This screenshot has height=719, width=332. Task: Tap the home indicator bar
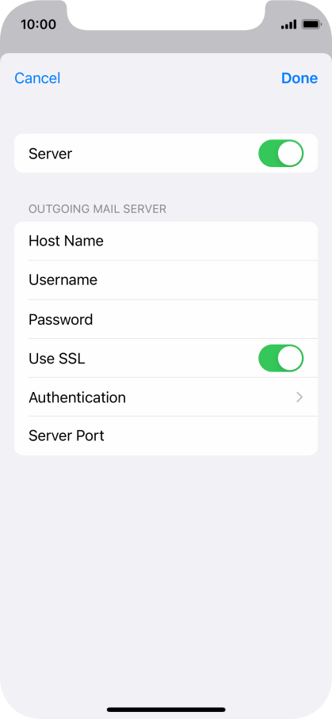coord(166,709)
